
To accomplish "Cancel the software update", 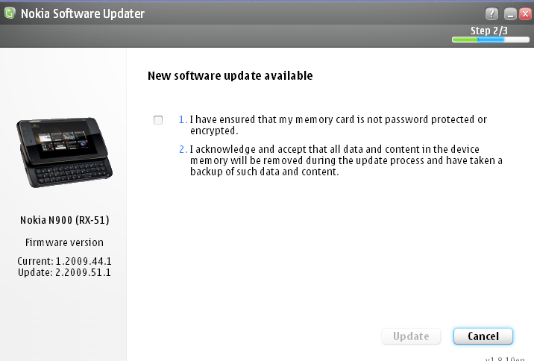I will 483,336.
